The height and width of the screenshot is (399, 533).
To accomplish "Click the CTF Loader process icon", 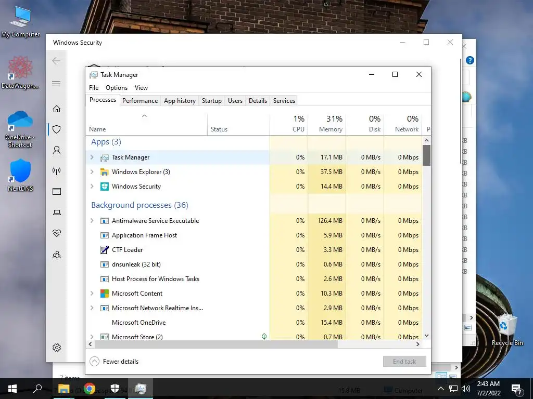I will [x=104, y=250].
